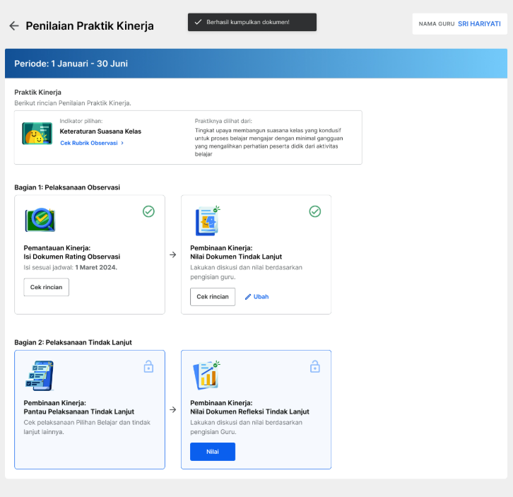The width and height of the screenshot is (513, 497).
Task: Click the bar chart icon in Nilai Dokumen Refleksi
Action: [x=207, y=375]
